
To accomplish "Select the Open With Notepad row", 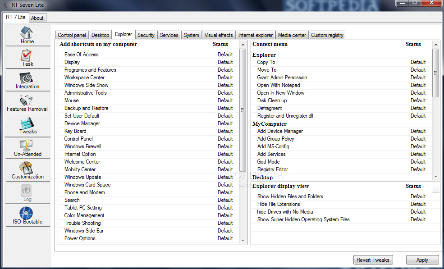I will point(342,85).
